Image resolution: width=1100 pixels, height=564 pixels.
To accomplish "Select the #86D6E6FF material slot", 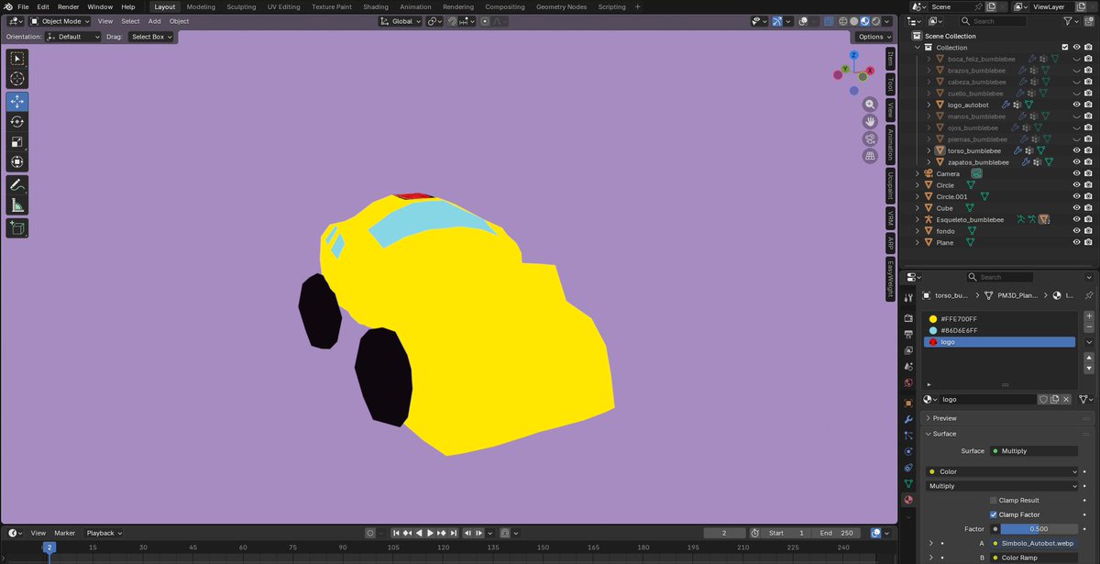I will pos(1000,330).
